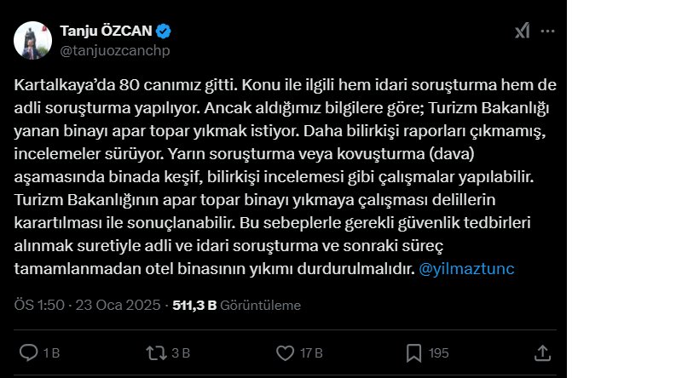The image size is (682, 378).
Task: Click the Grok icon on the tweet
Action: [x=522, y=31]
